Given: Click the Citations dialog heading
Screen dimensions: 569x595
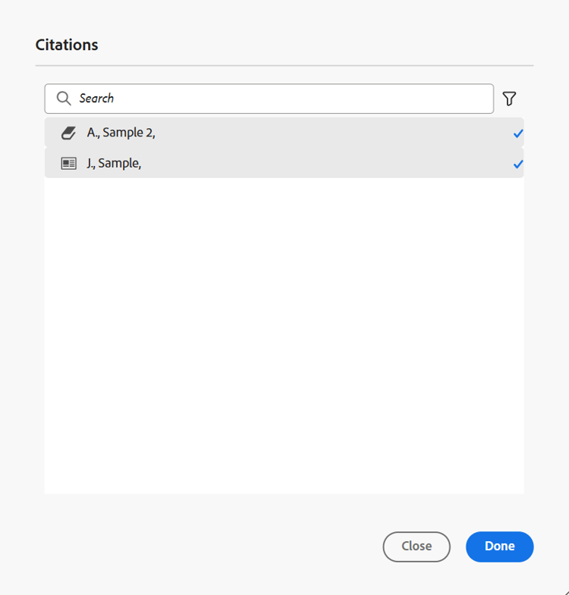Looking at the screenshot, I should 67,45.
